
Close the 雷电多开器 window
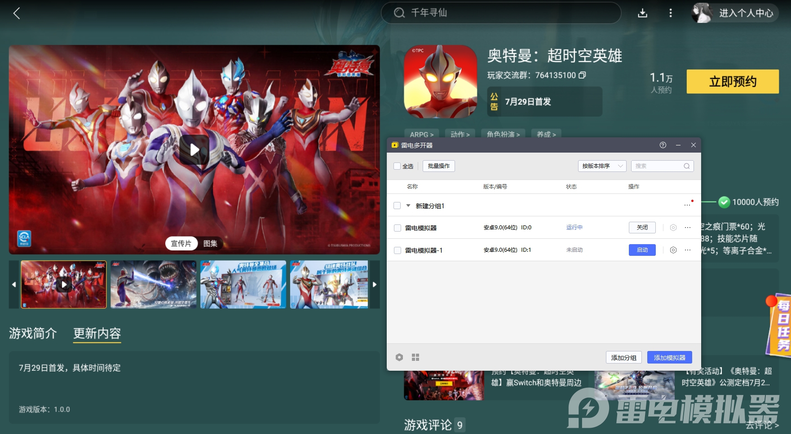pos(694,145)
